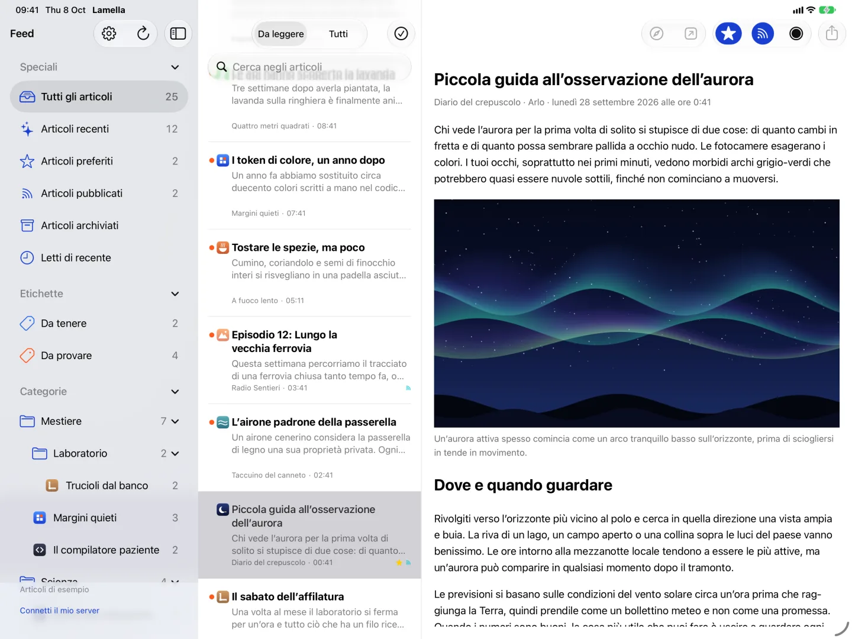Open article 'Il sabato dell'affilatura'
This screenshot has height=639, width=852.
pos(309,609)
